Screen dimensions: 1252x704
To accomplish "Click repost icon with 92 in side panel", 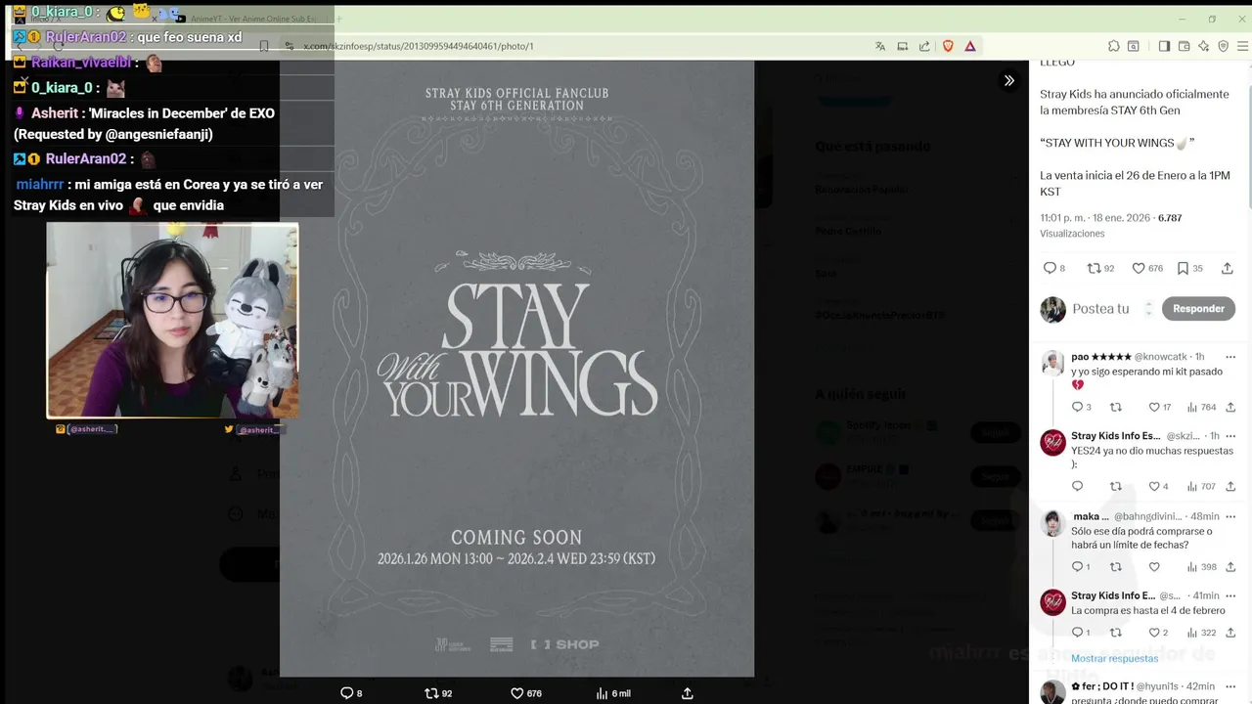I will point(1095,268).
